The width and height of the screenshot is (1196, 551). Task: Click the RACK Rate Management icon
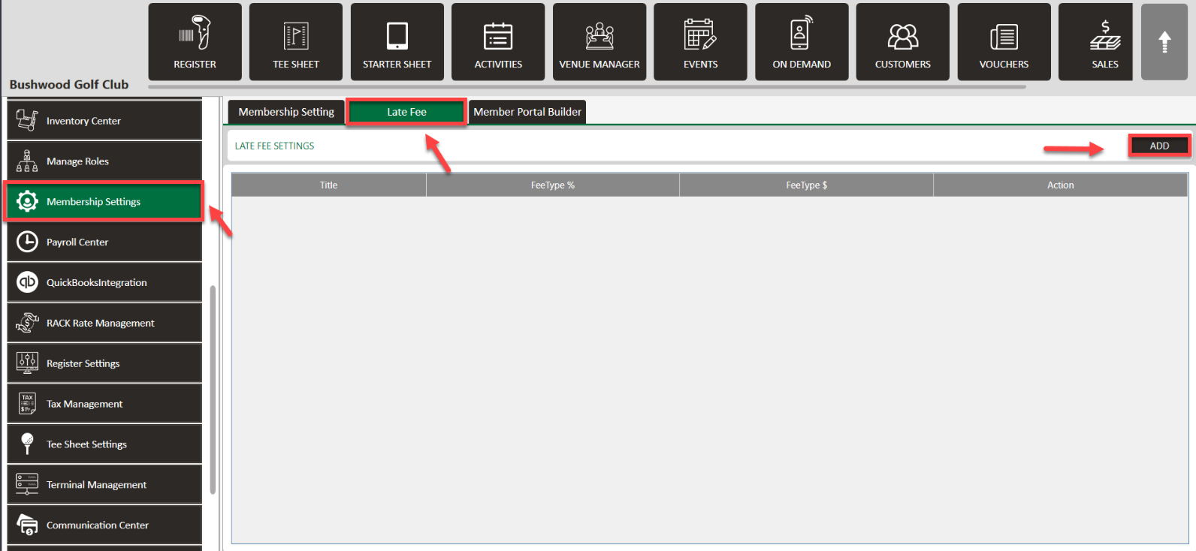27,323
